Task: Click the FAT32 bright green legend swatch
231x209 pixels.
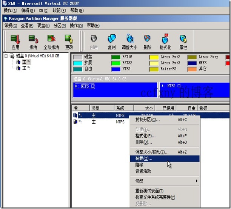Action: coord(115,63)
